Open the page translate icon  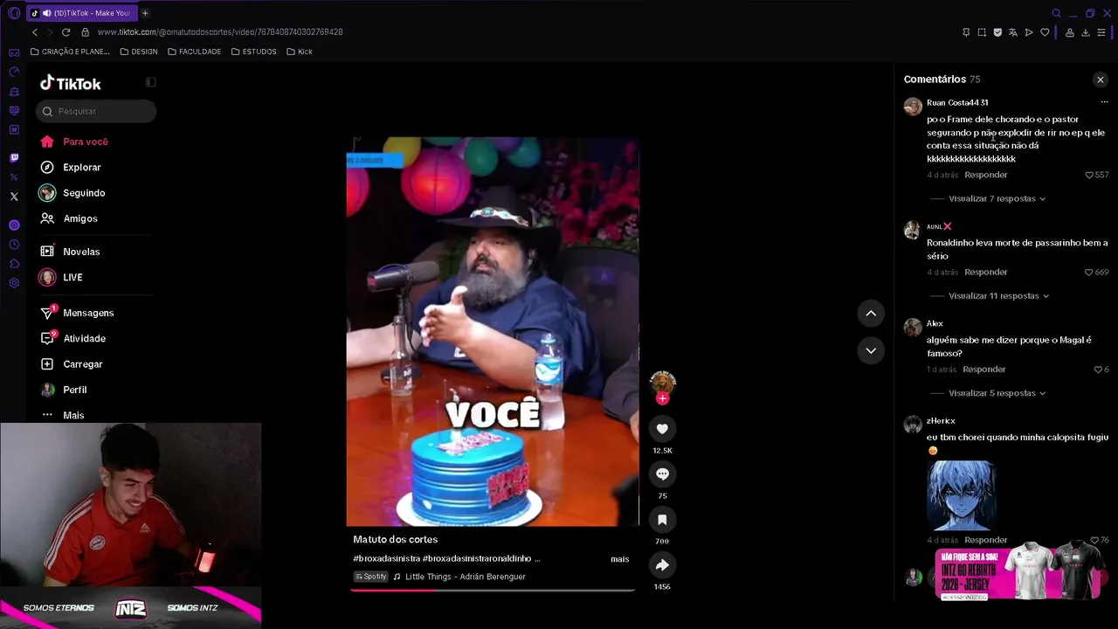(x=1013, y=32)
